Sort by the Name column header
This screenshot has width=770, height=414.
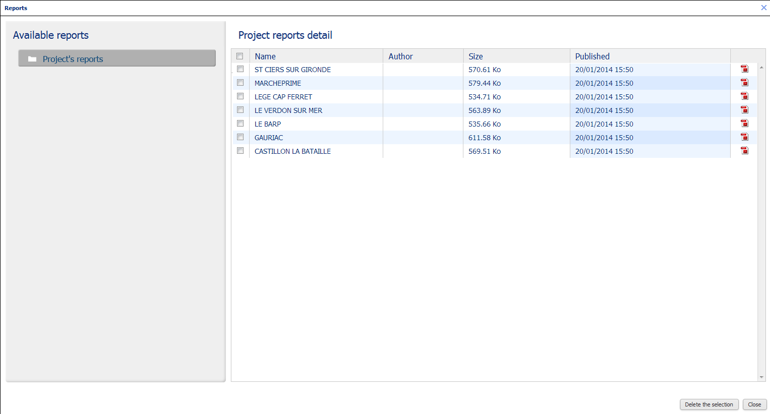(316, 56)
